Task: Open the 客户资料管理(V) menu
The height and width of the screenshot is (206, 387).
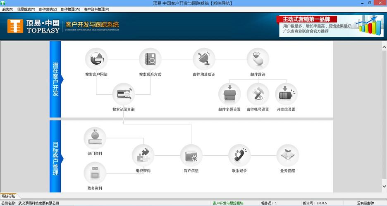Action: click(x=96, y=9)
